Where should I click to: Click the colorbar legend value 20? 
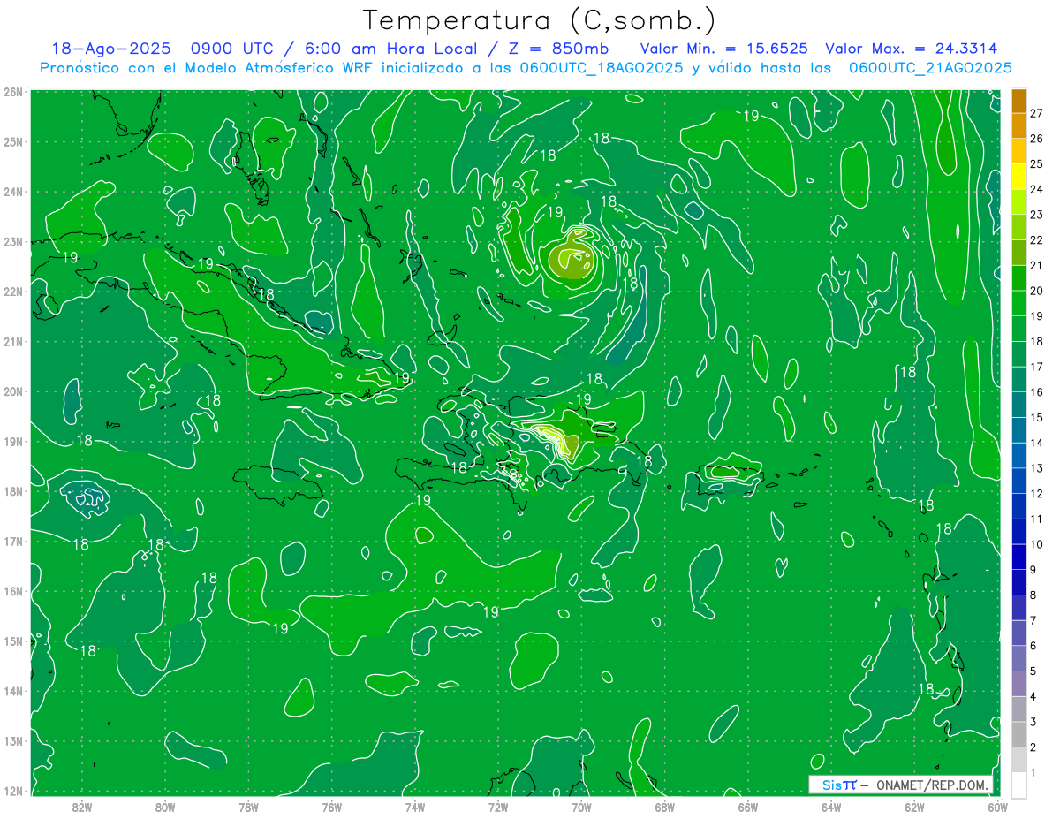1037,291
